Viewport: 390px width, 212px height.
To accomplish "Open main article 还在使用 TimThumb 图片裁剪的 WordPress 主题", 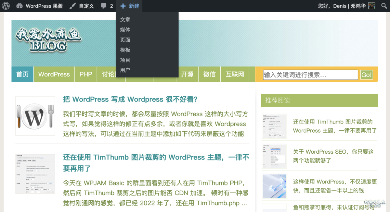I will (x=156, y=163).
